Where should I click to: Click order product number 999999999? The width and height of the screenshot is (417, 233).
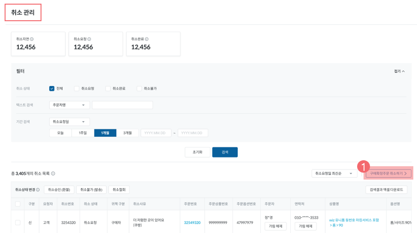tap(218, 222)
